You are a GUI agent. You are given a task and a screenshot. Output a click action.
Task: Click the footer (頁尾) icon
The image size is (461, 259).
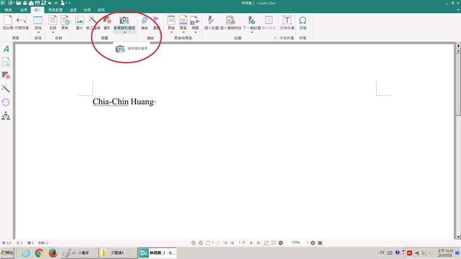183,20
